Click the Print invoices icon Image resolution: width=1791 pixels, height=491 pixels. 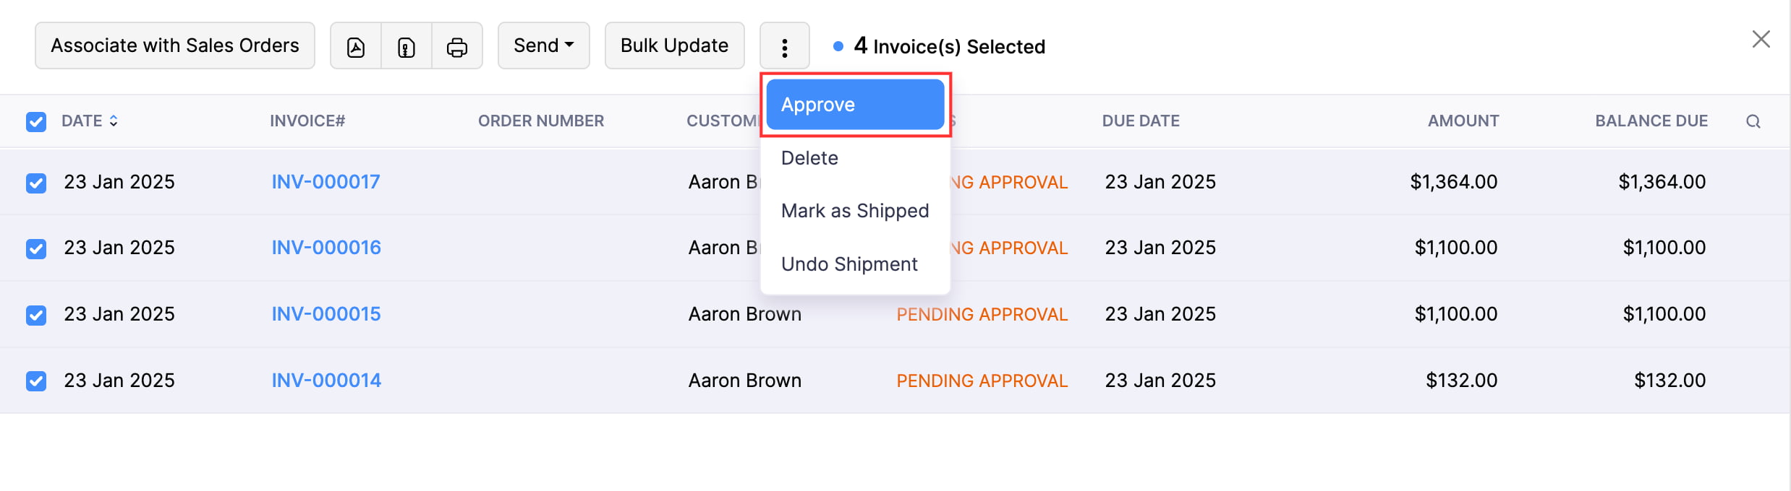pos(456,45)
